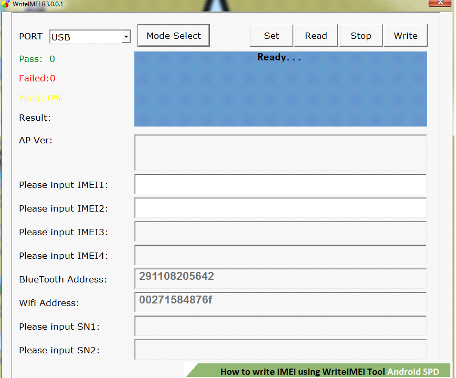This screenshot has height=378, width=456.
Task: Click the 'Please input IMEI1:' label
Action: tap(63, 185)
